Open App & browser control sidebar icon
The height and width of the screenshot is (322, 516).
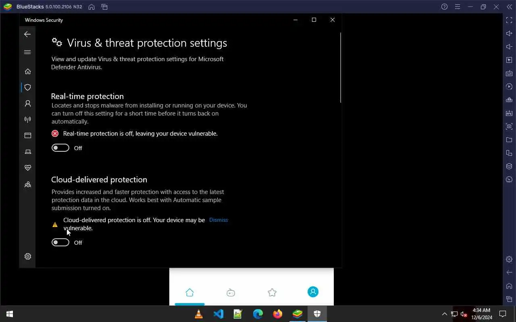[28, 136]
